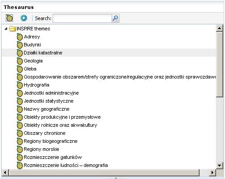Select the Obszary chronione theme
The width and height of the screenshot is (225, 179).
(x=45, y=133)
